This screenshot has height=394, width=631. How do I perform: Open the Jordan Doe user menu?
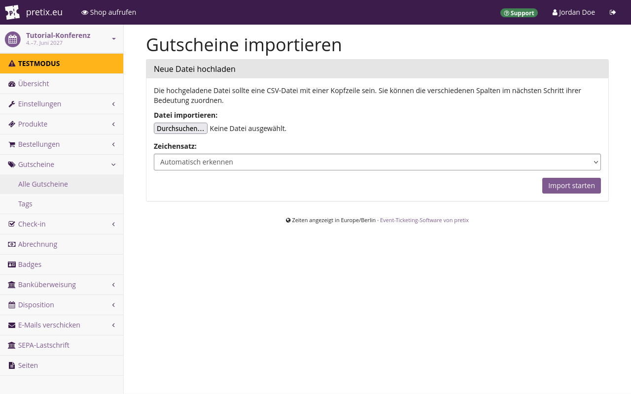573,12
